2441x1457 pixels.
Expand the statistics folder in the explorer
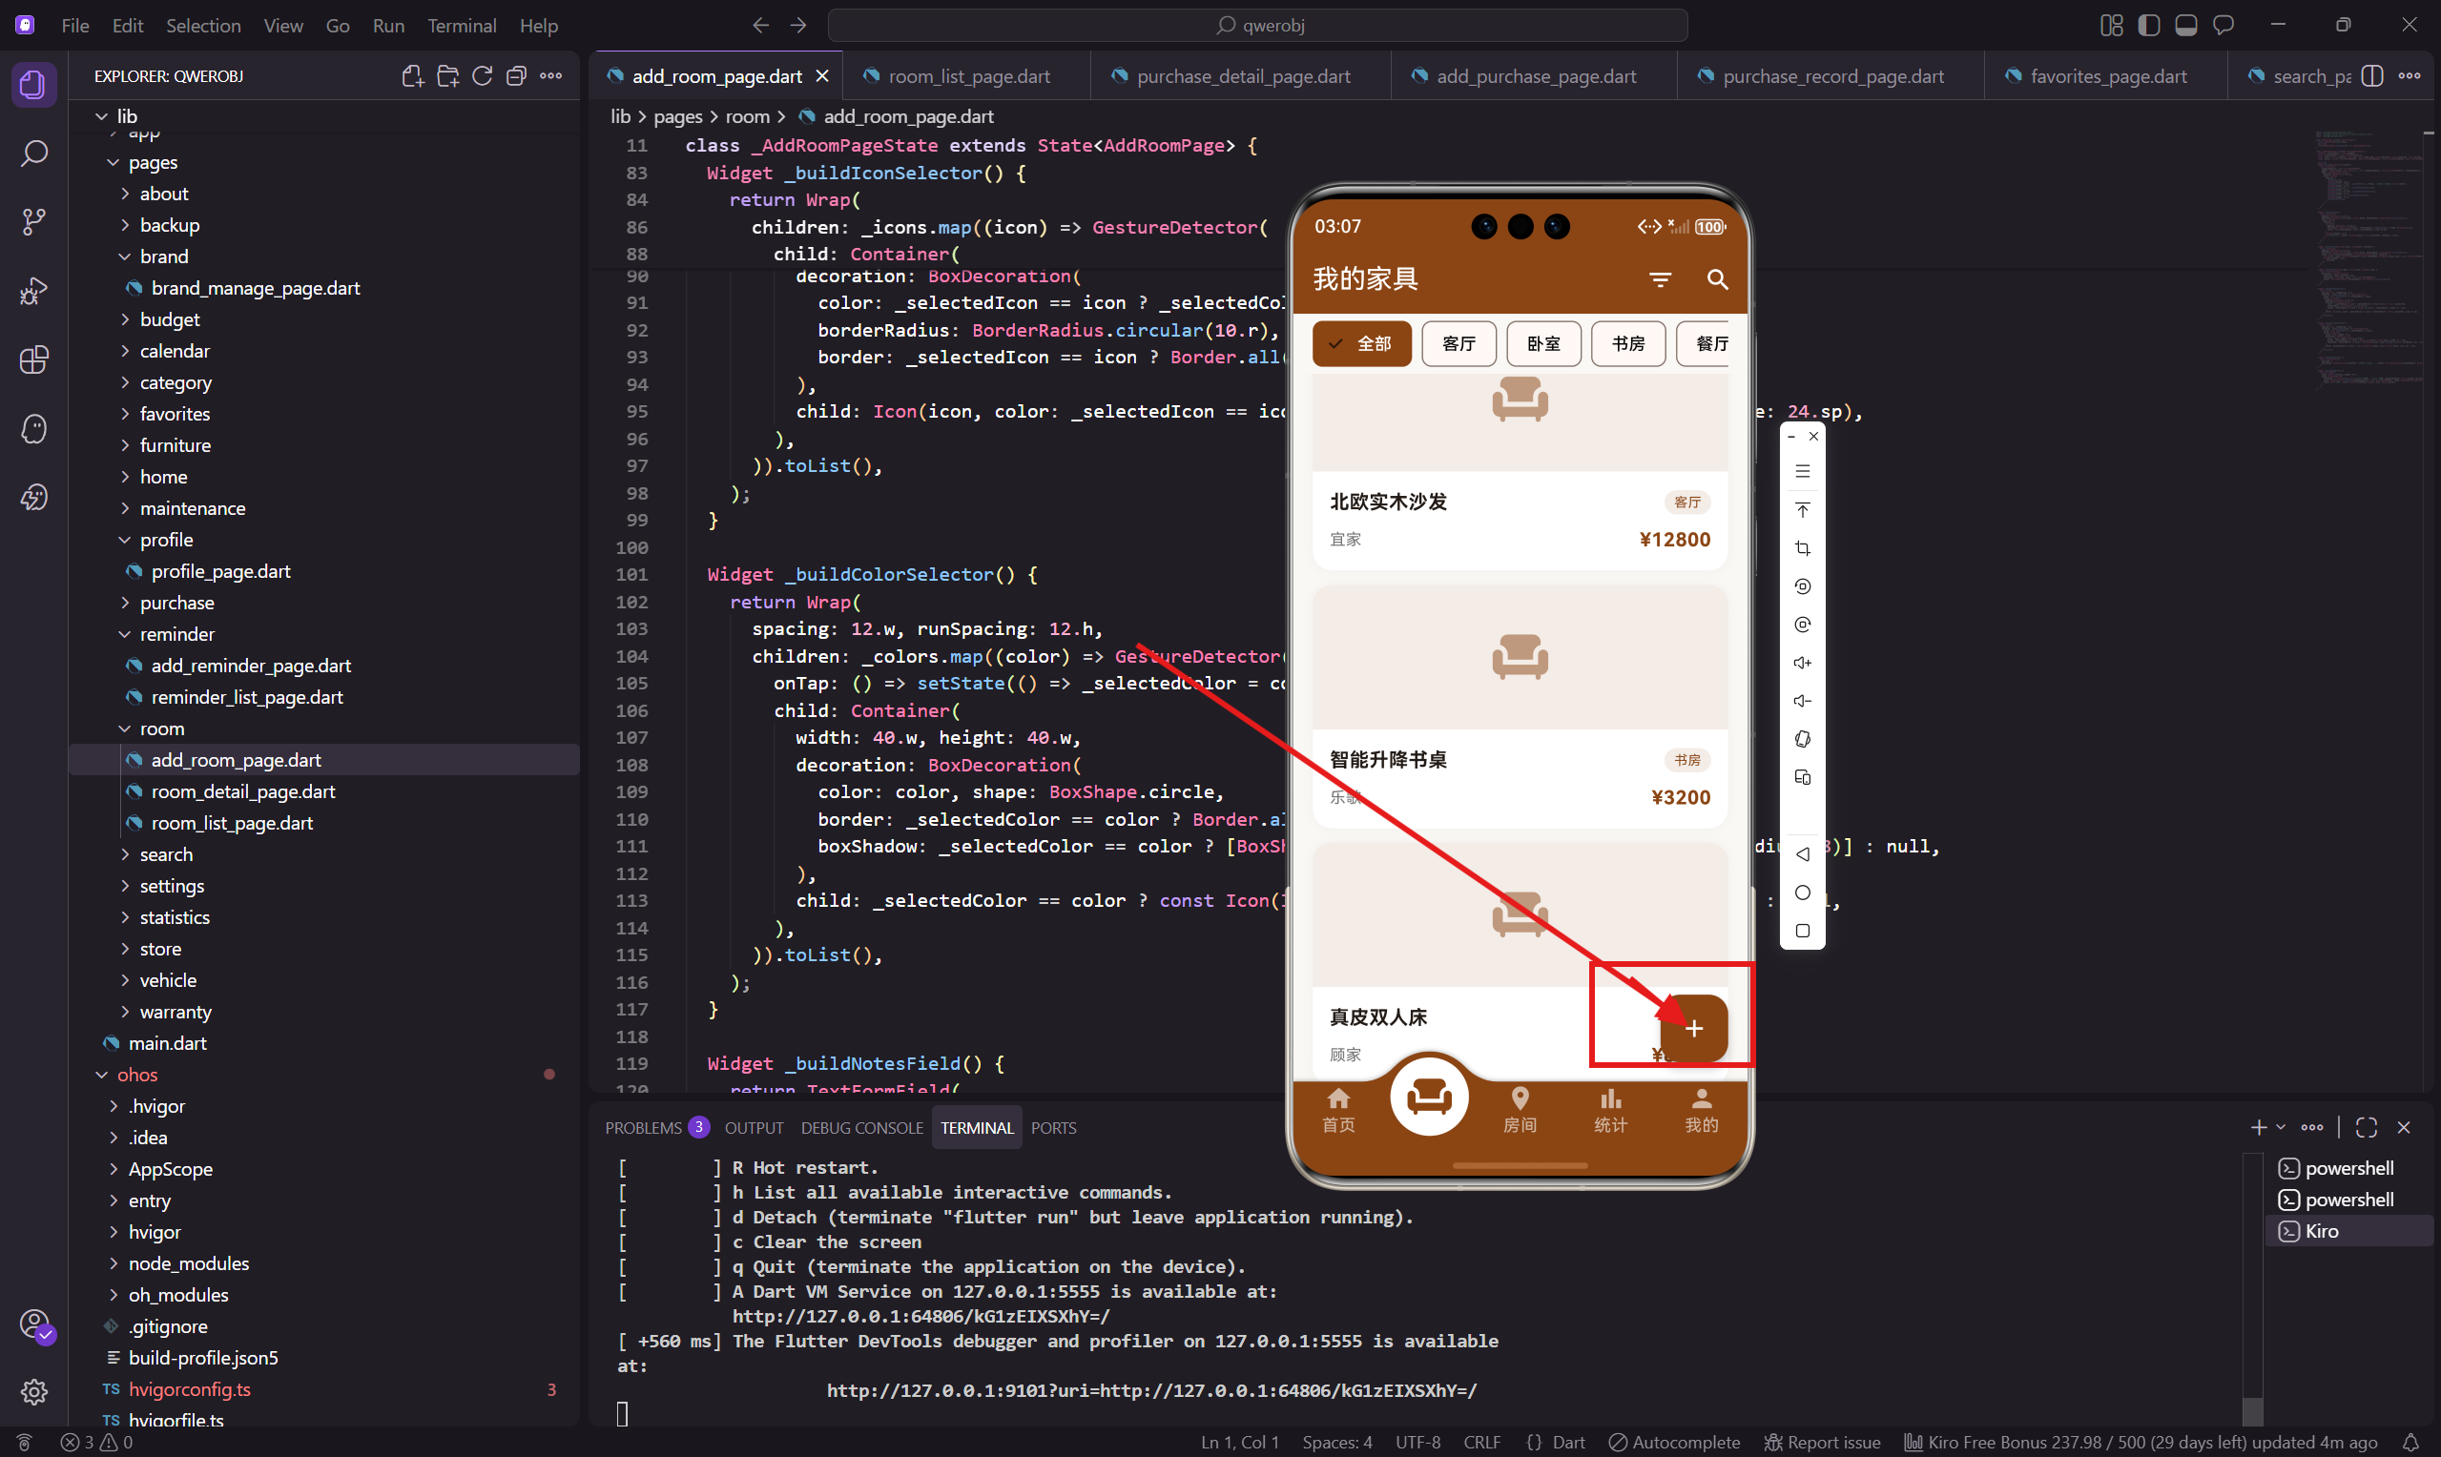click(177, 917)
